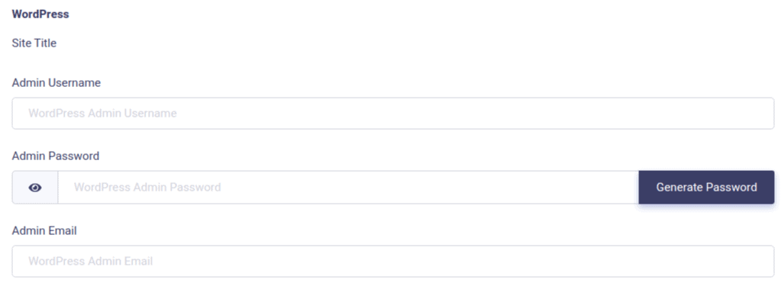Viewport: 784px width, 289px height.
Task: Show the admin password via eye icon
Action: pos(35,188)
